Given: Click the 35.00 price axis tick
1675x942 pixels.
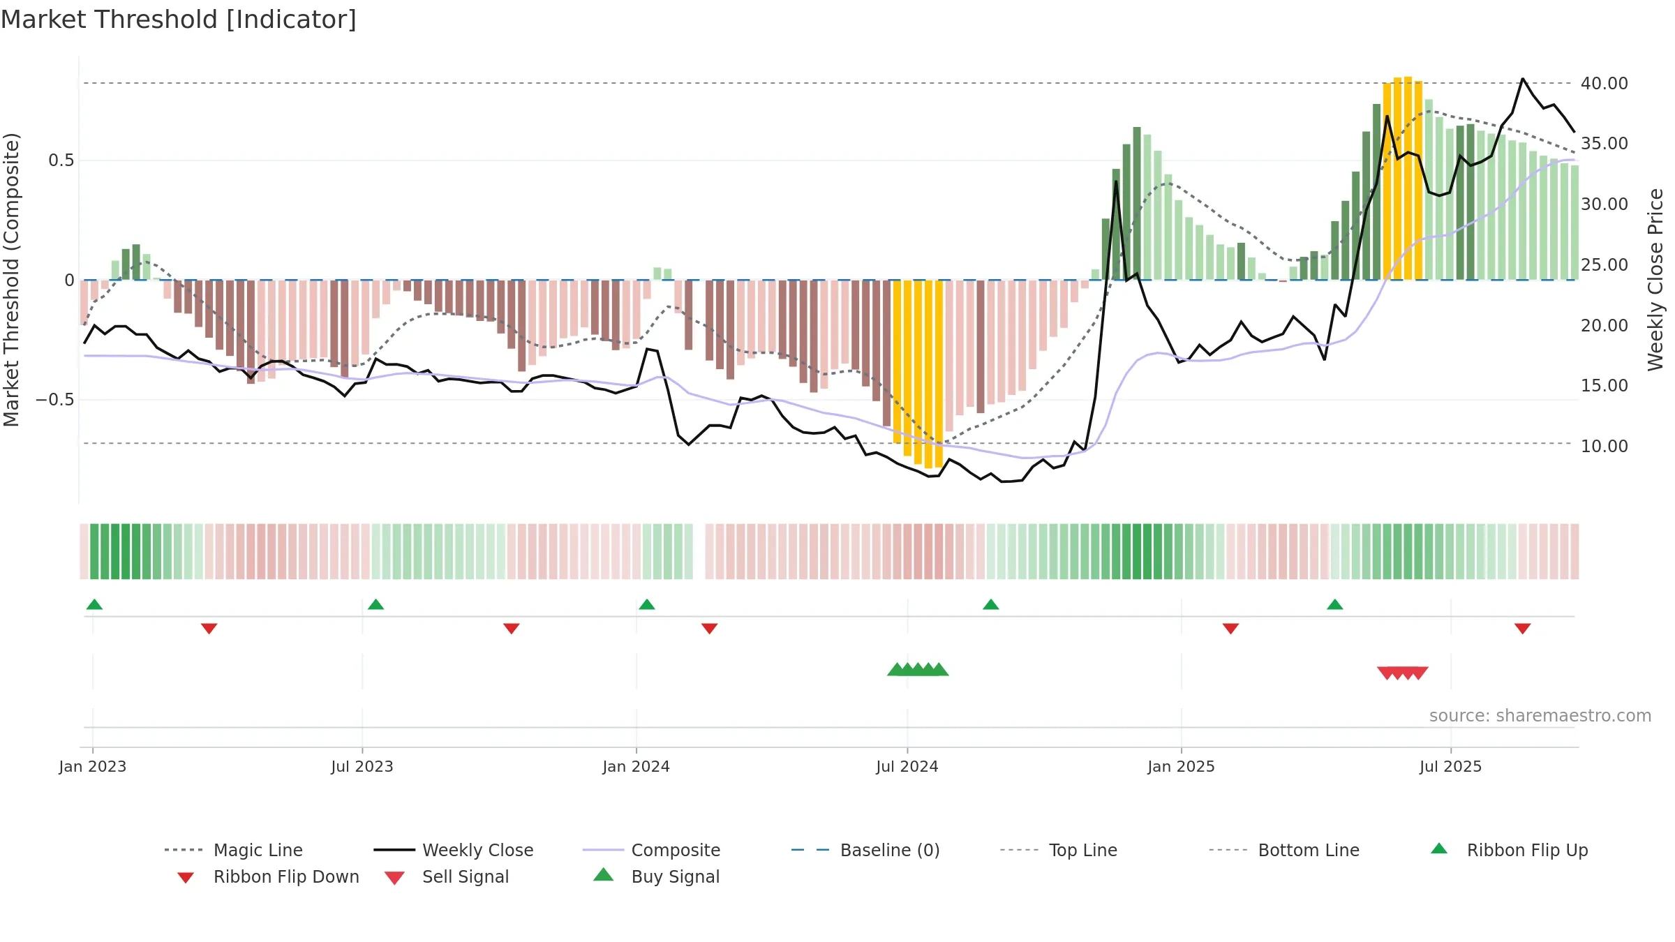Looking at the screenshot, I should pyautogui.click(x=1605, y=144).
